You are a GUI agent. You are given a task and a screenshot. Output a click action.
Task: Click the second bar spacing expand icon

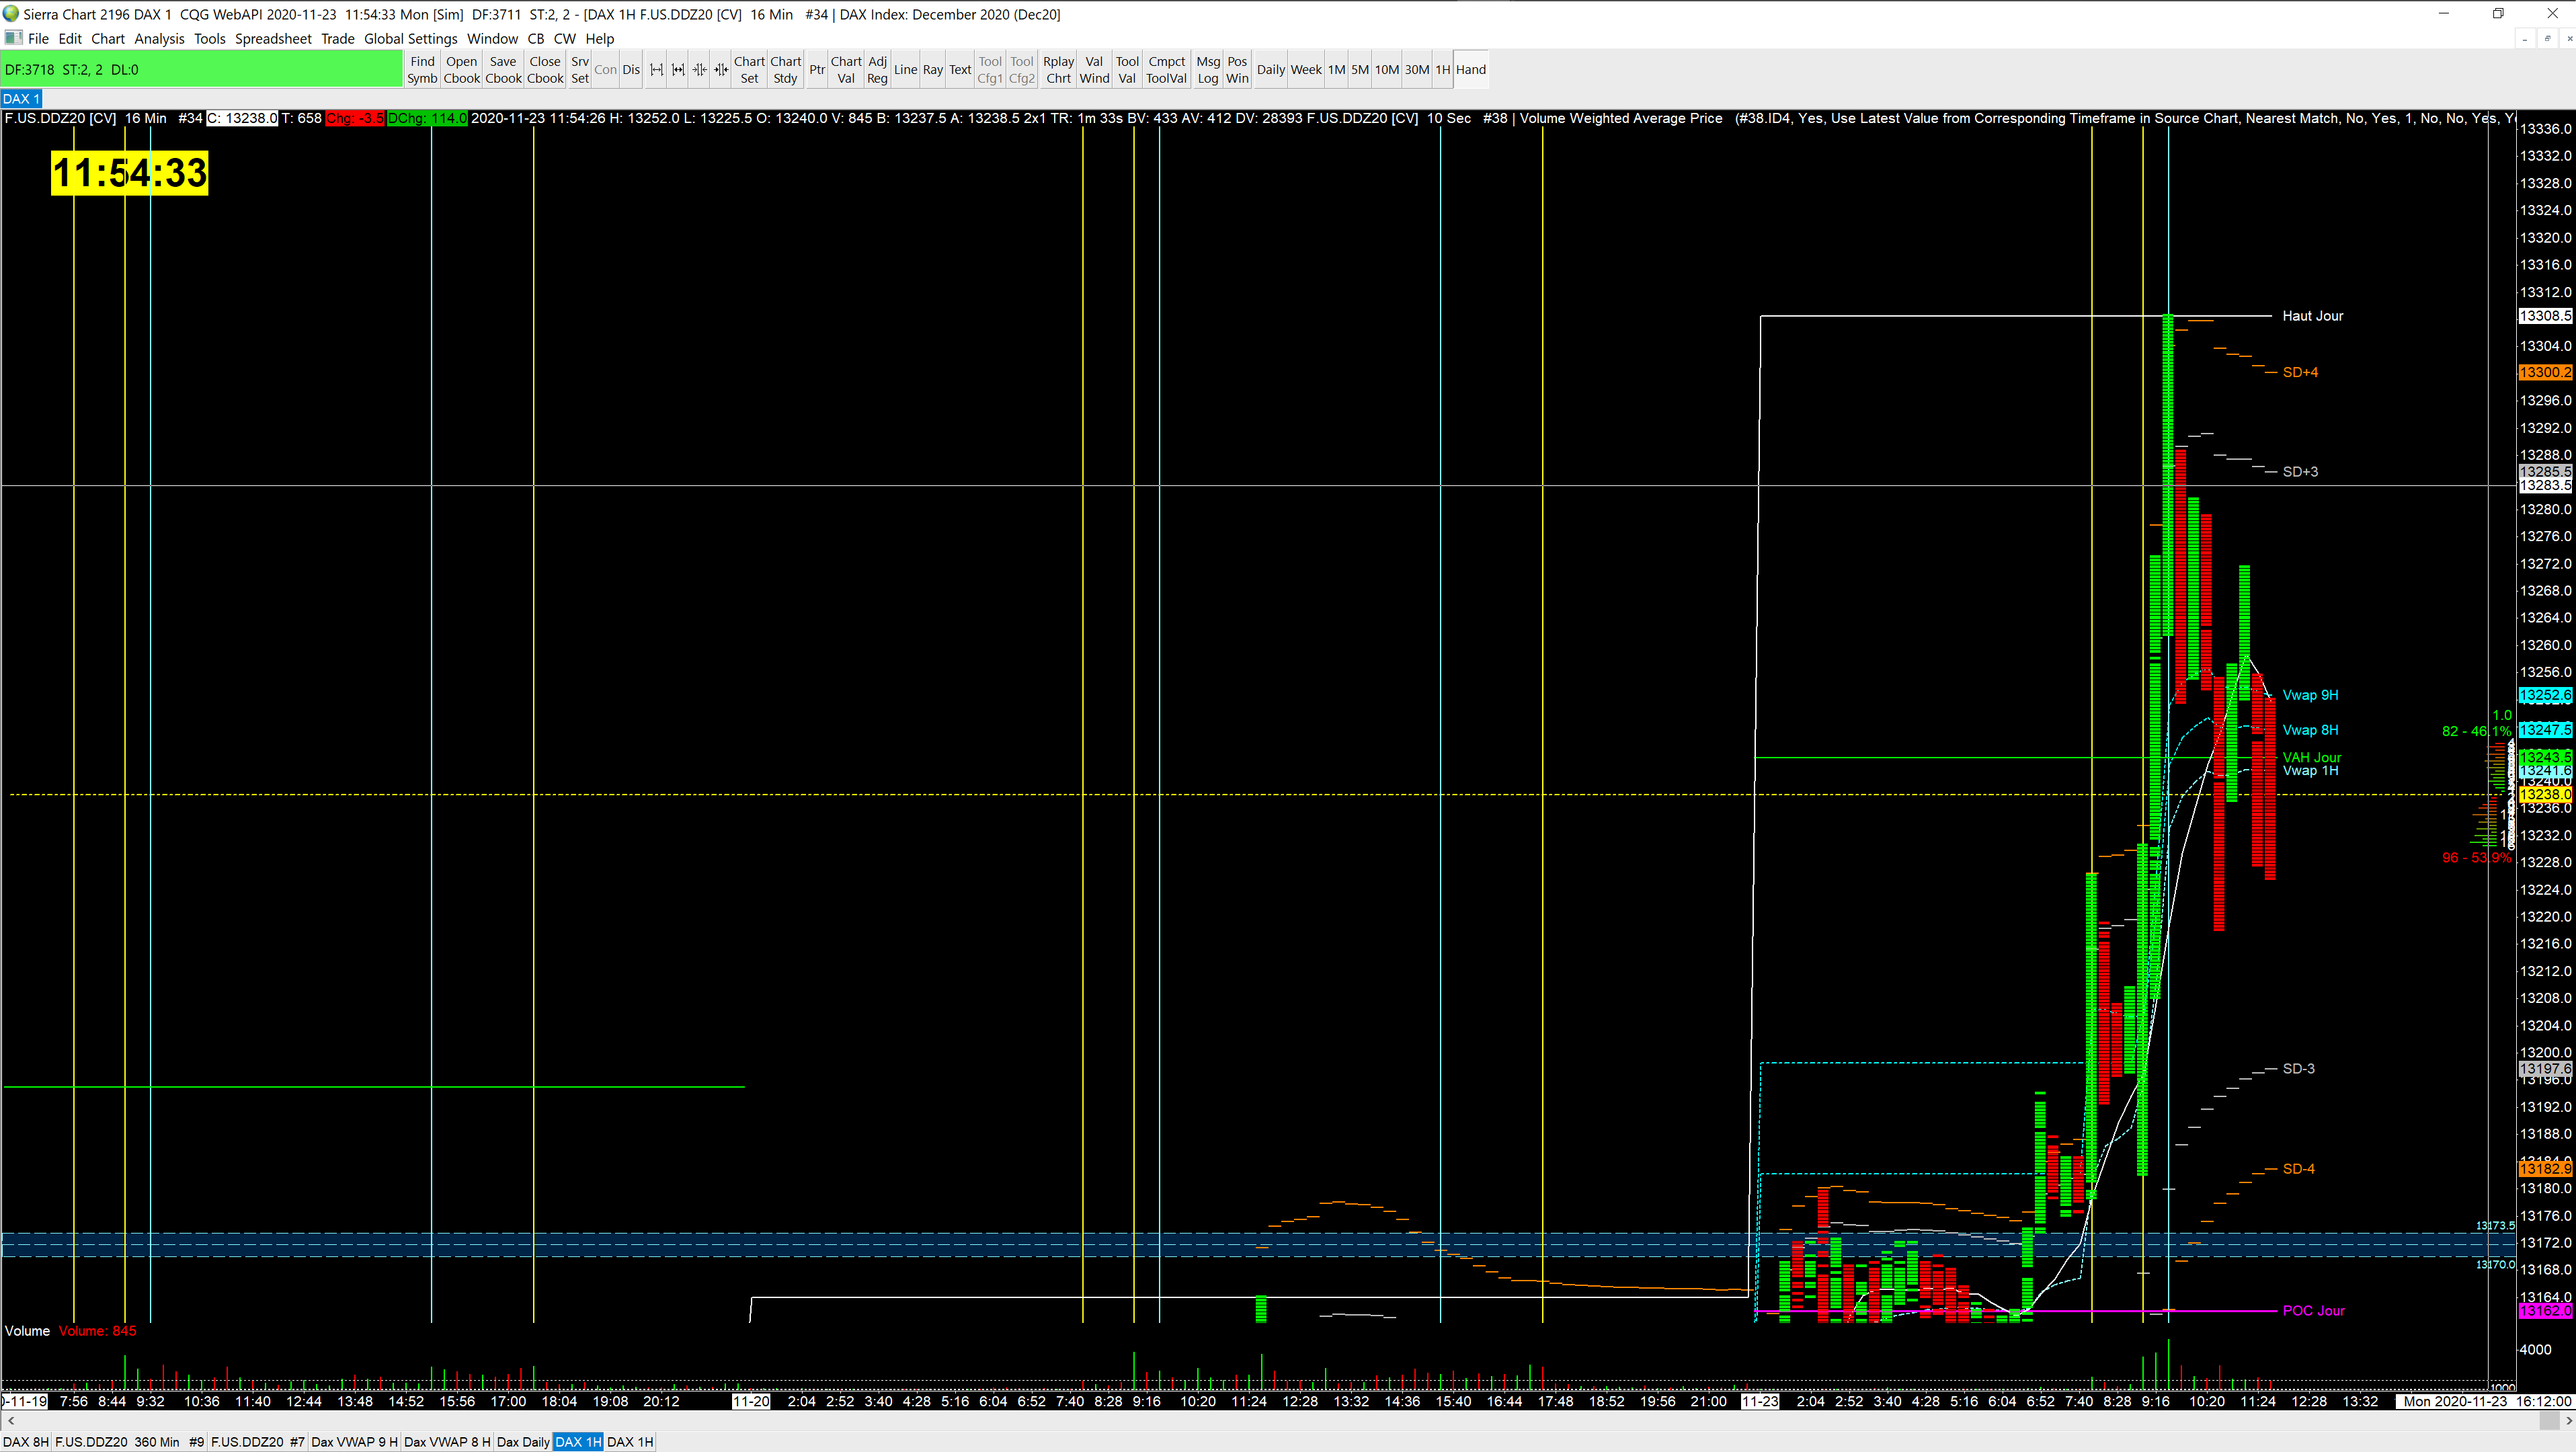678,70
